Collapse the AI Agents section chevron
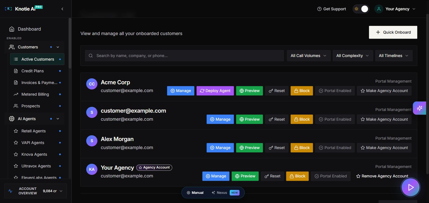The image size is (429, 203). tap(58, 119)
